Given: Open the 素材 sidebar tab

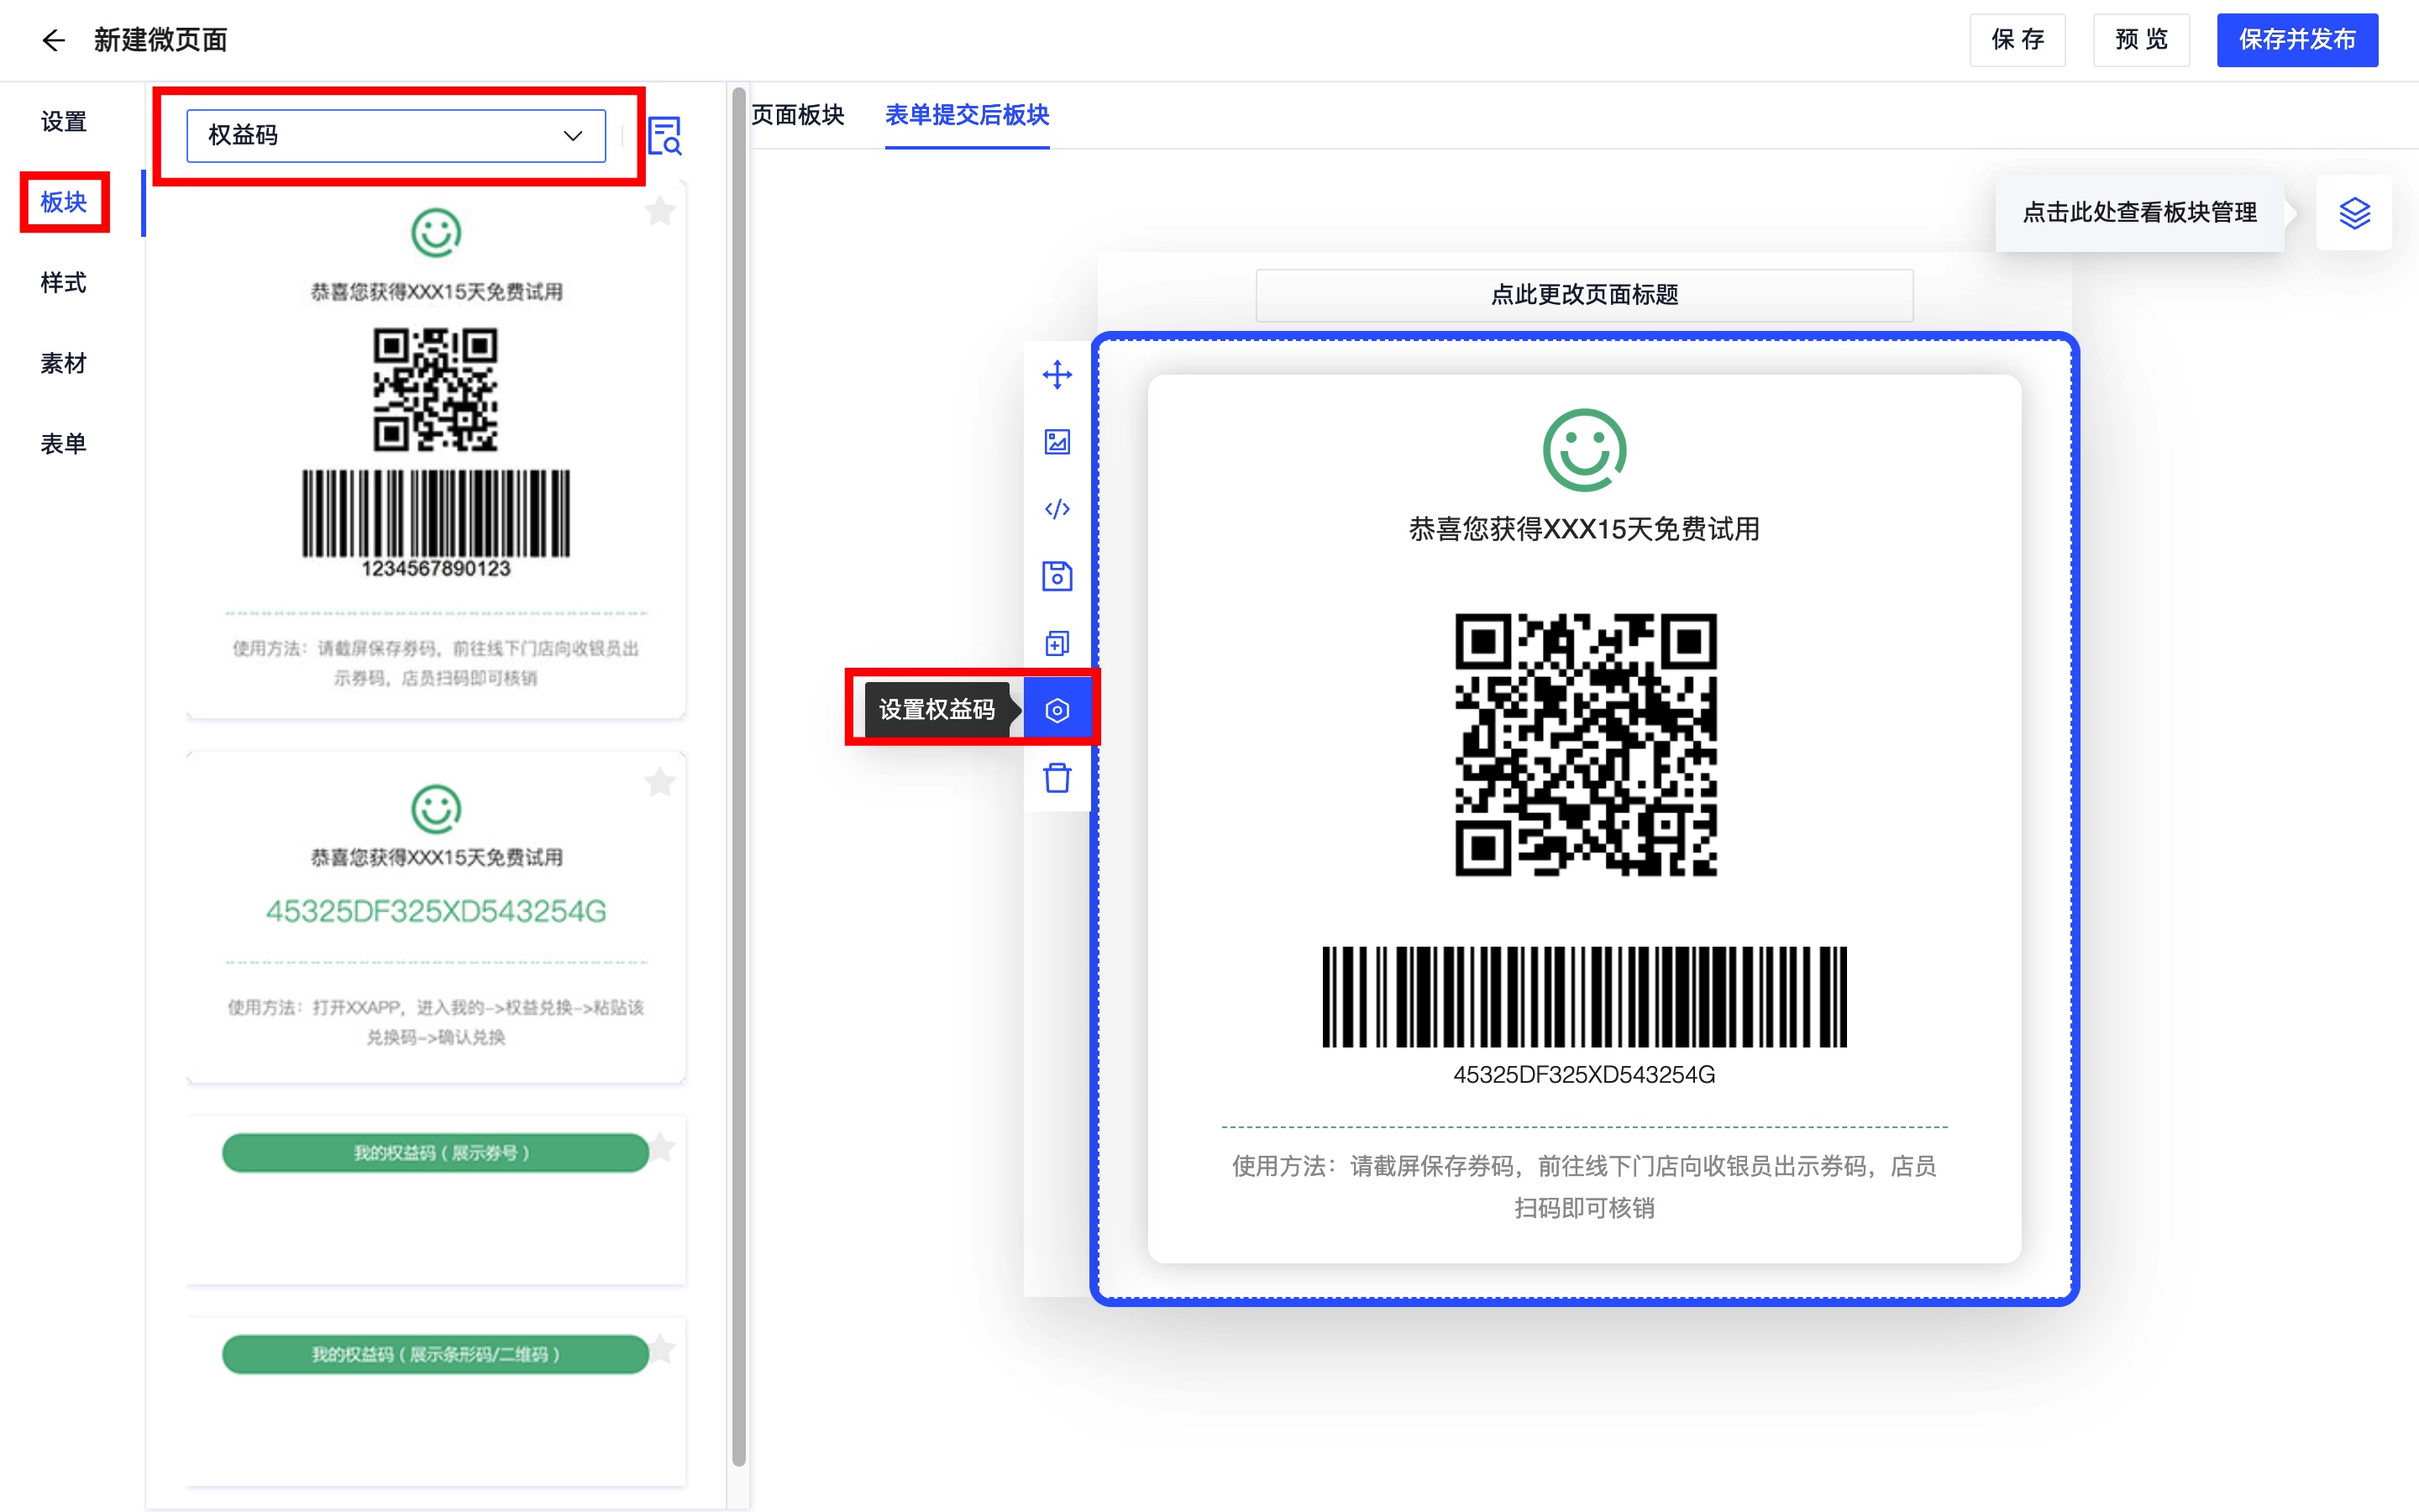Looking at the screenshot, I should point(64,363).
